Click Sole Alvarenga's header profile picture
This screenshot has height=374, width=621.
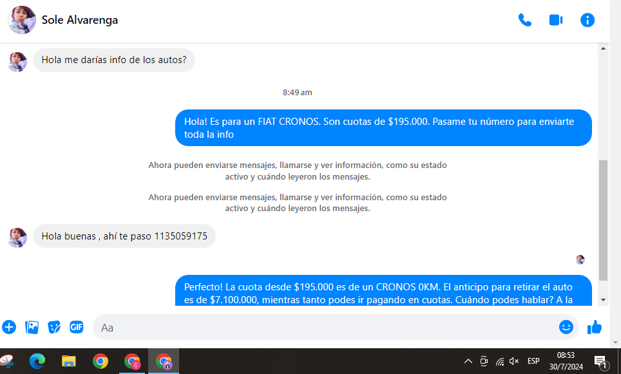(x=21, y=20)
